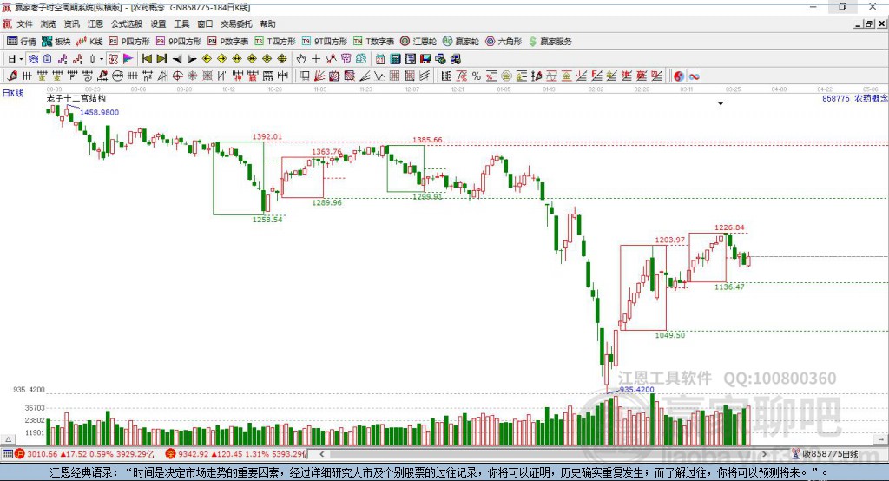Click the 935.4200 low price label

[x=636, y=390]
